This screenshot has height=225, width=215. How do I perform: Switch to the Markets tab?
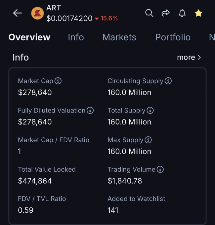point(119,37)
